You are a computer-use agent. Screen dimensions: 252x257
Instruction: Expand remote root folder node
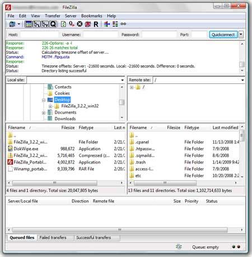click(x=132, y=87)
